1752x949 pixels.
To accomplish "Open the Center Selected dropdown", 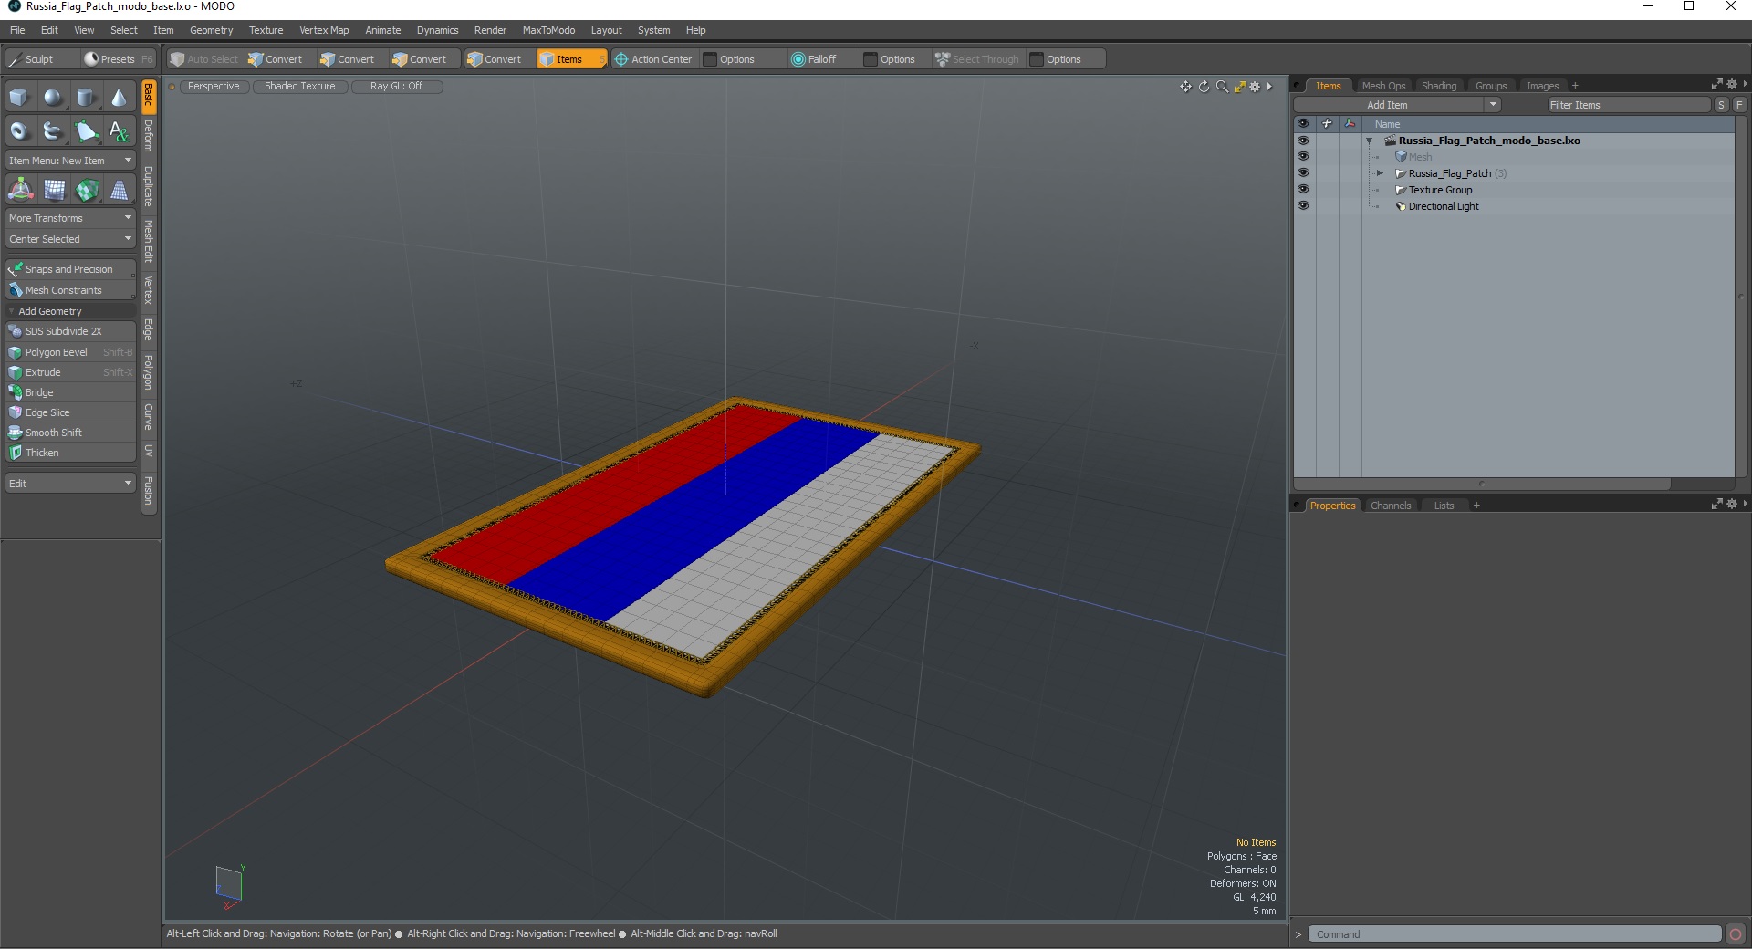I will point(70,239).
